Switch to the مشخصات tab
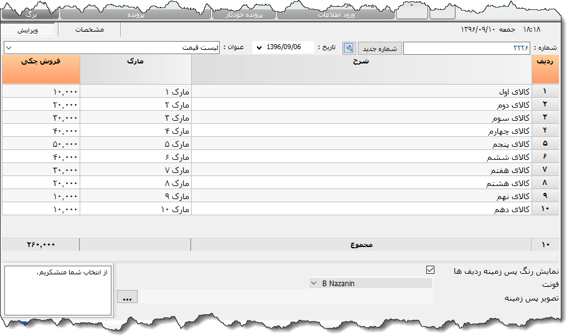Viewport: 567px width, 336px height. [x=89, y=30]
